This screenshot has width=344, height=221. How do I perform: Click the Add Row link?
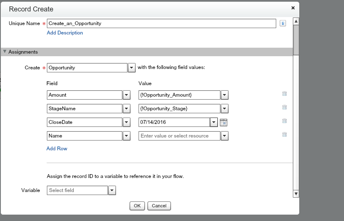click(x=57, y=149)
